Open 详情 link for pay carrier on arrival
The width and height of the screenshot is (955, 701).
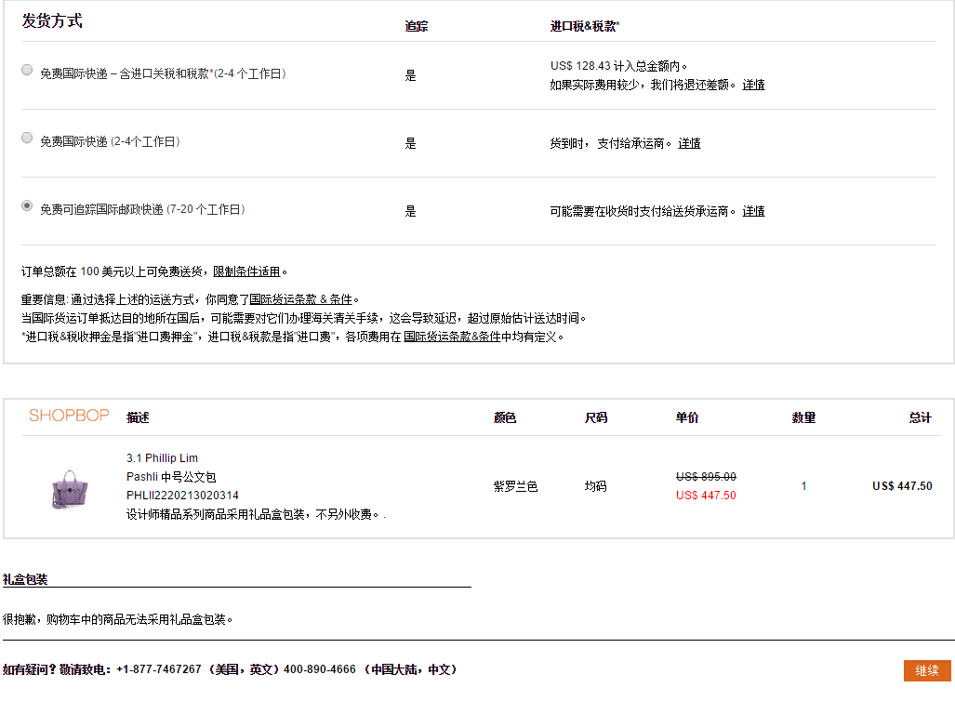click(x=689, y=143)
